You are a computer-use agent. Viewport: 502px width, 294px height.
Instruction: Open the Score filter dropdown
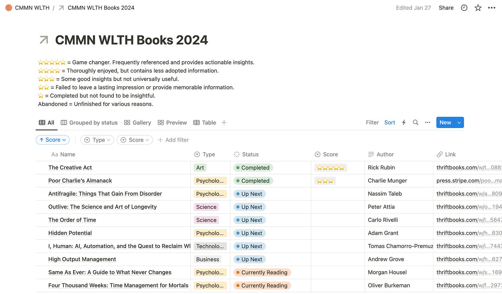(x=134, y=140)
